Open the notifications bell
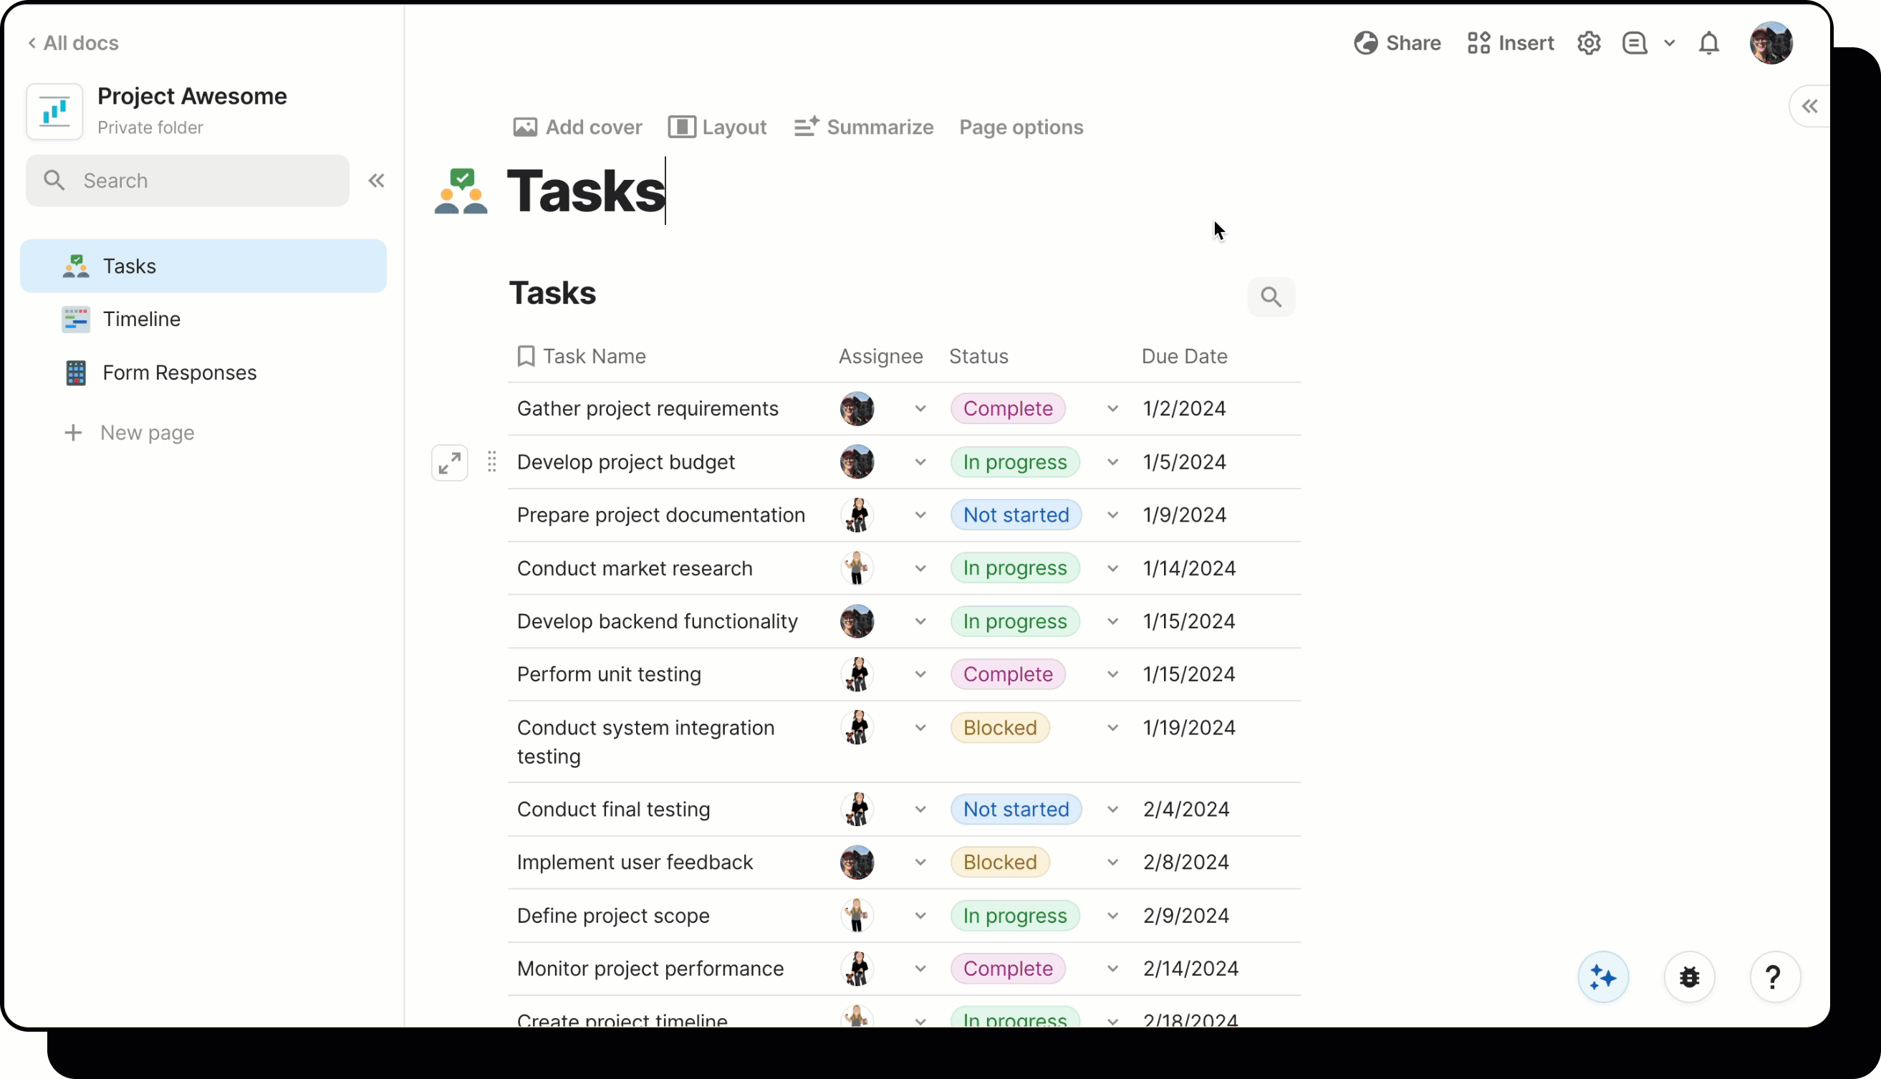1881x1079 pixels. point(1708,43)
